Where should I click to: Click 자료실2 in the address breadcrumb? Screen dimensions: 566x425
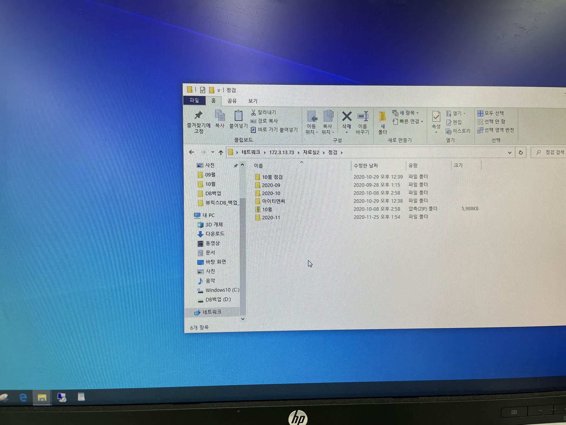[x=311, y=152]
